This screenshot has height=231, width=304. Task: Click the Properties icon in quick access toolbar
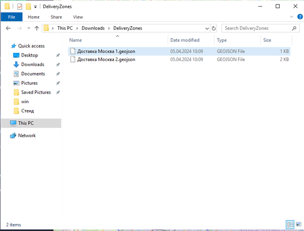[20, 7]
